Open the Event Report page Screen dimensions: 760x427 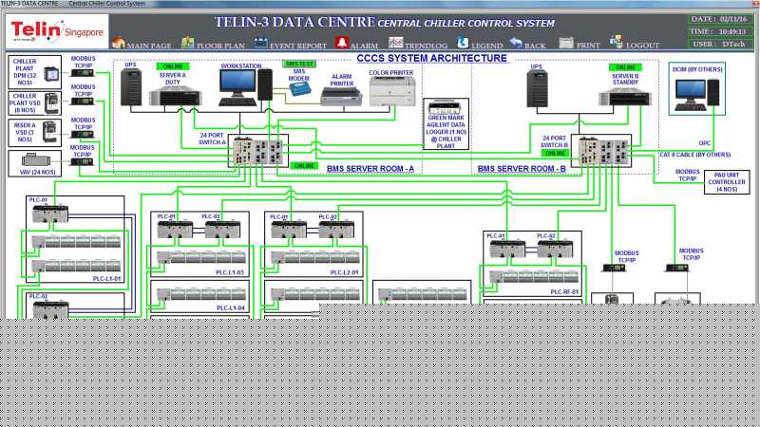tap(260, 43)
